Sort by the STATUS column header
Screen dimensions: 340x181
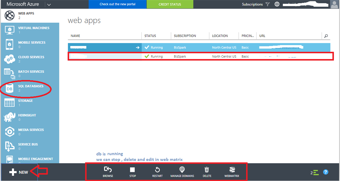tap(150, 36)
